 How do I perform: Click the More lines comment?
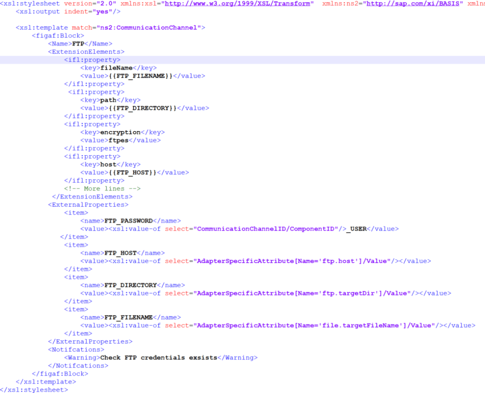coord(102,189)
